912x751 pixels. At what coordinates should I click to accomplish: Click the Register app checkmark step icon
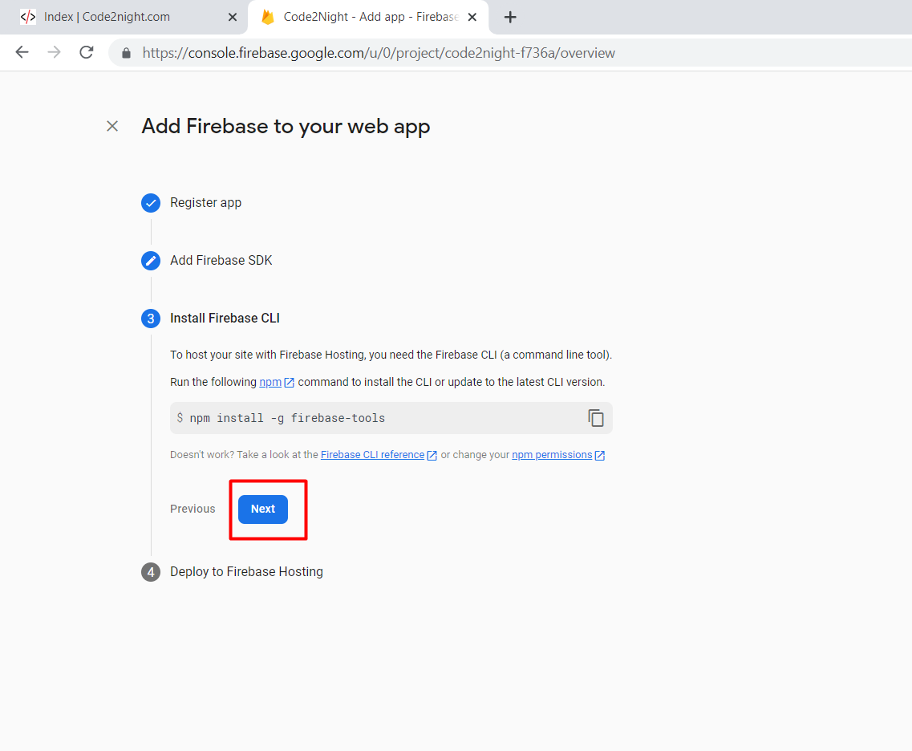(x=151, y=203)
